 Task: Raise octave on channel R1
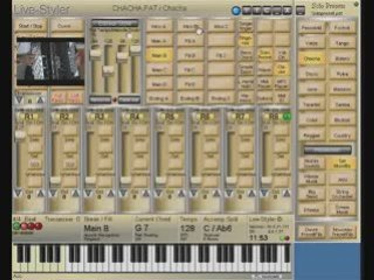point(41,193)
